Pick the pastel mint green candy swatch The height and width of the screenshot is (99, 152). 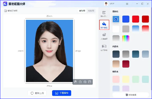point(136,79)
